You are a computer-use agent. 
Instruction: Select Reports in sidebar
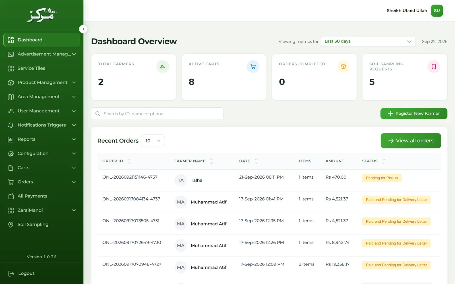tap(42, 139)
